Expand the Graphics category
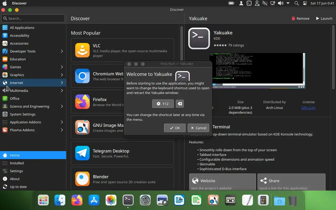 coord(62,75)
